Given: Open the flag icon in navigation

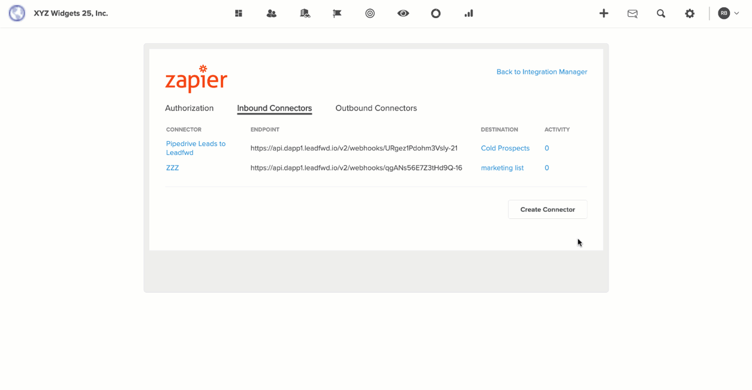Looking at the screenshot, I should click(337, 13).
